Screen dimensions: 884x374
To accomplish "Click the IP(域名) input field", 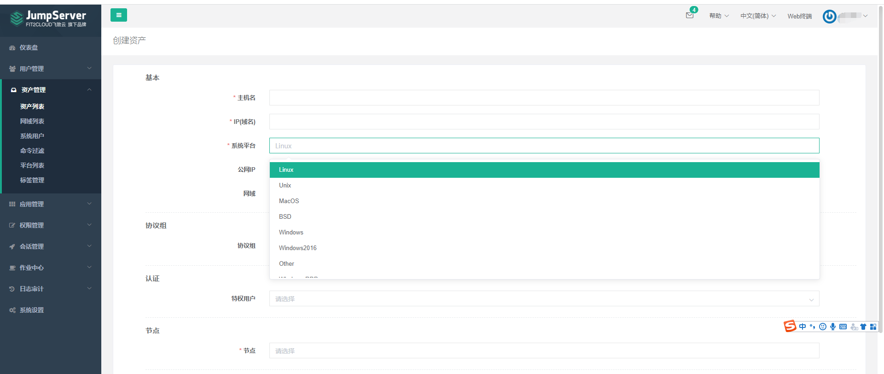I will click(544, 122).
